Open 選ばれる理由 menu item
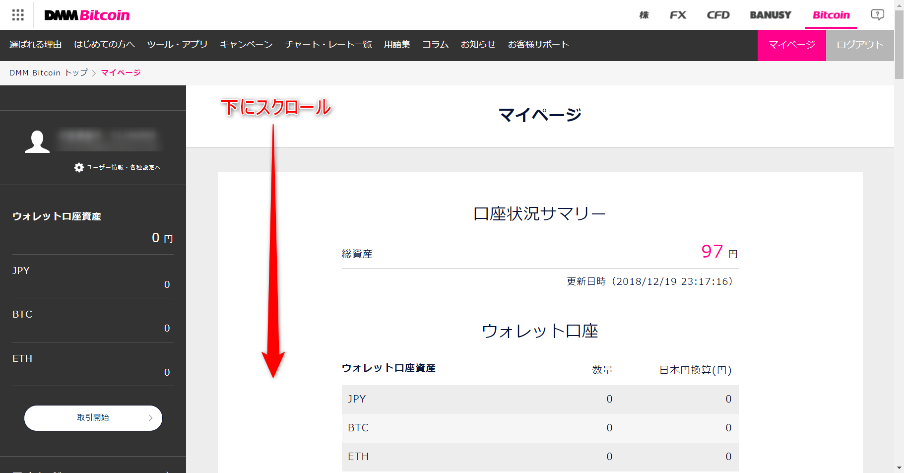 (36, 45)
